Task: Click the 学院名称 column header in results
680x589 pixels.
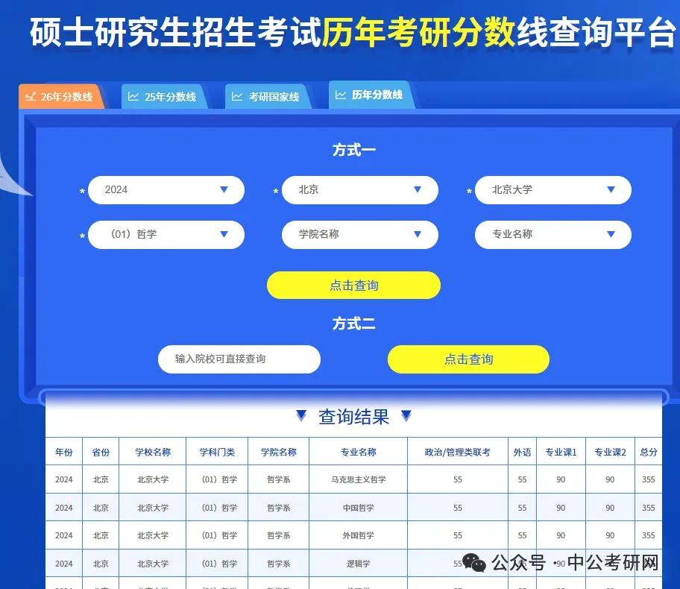Action: coord(278,452)
